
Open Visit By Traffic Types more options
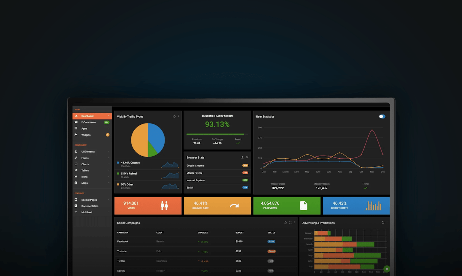[179, 116]
